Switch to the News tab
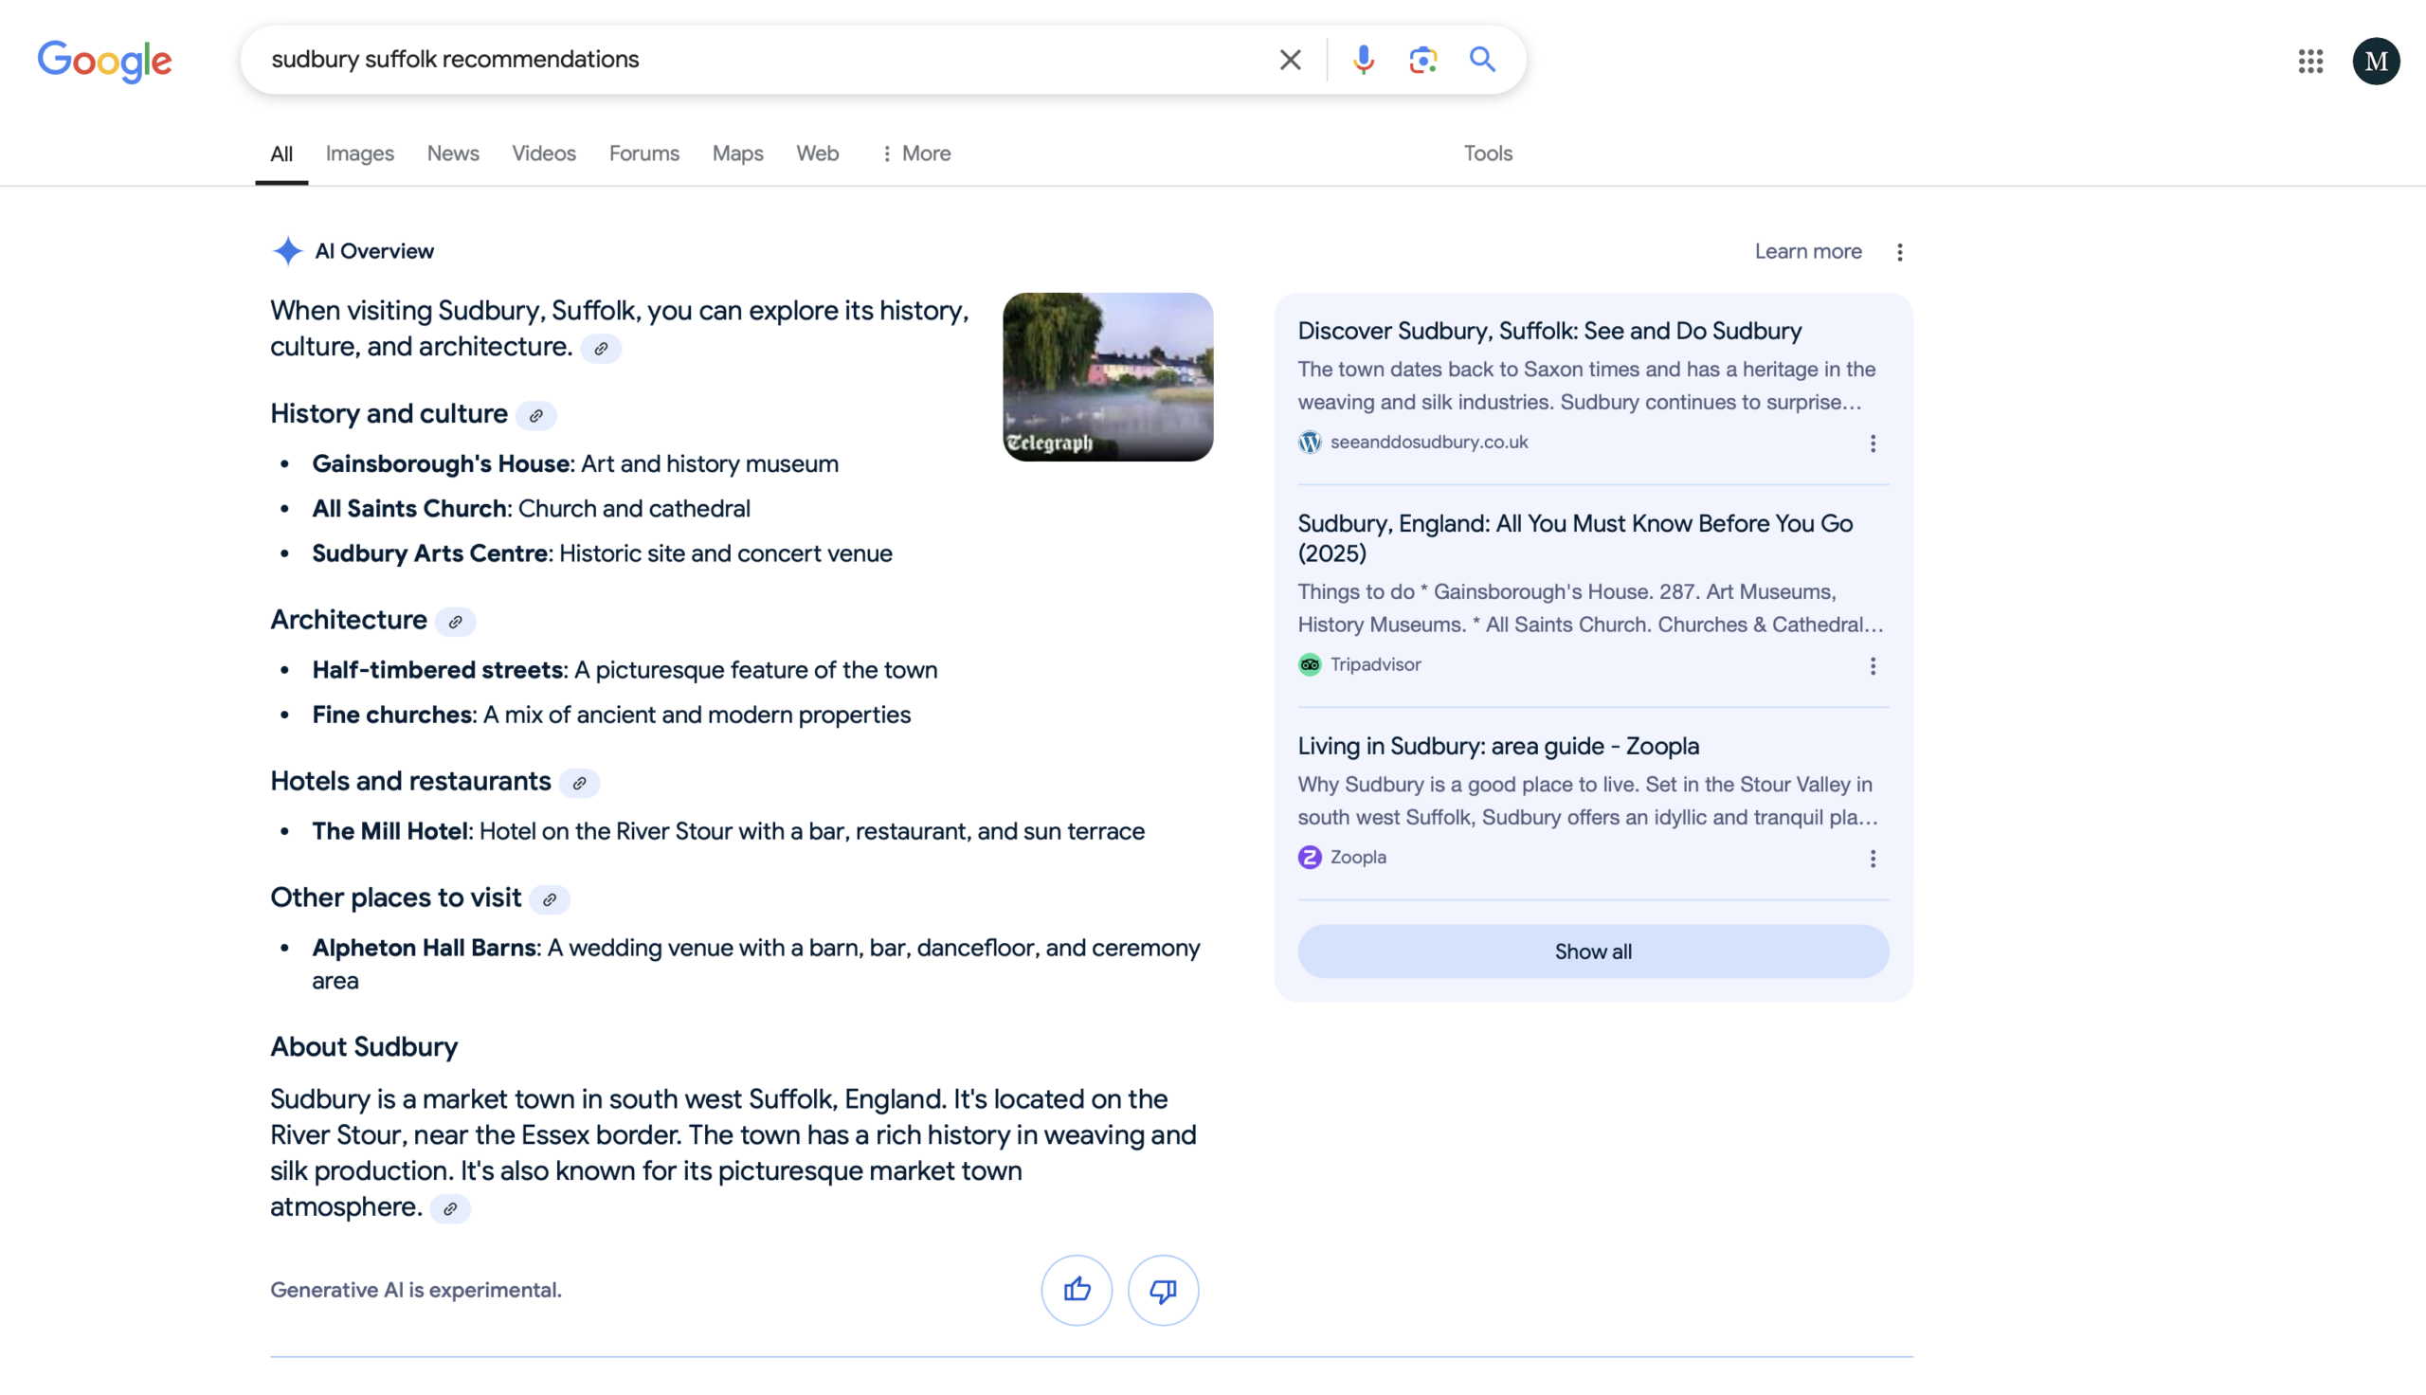This screenshot has width=2426, height=1395. [x=453, y=154]
